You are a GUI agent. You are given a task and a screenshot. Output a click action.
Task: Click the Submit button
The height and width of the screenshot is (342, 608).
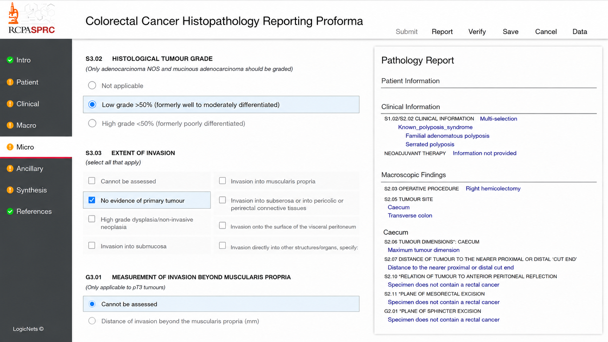click(x=407, y=32)
